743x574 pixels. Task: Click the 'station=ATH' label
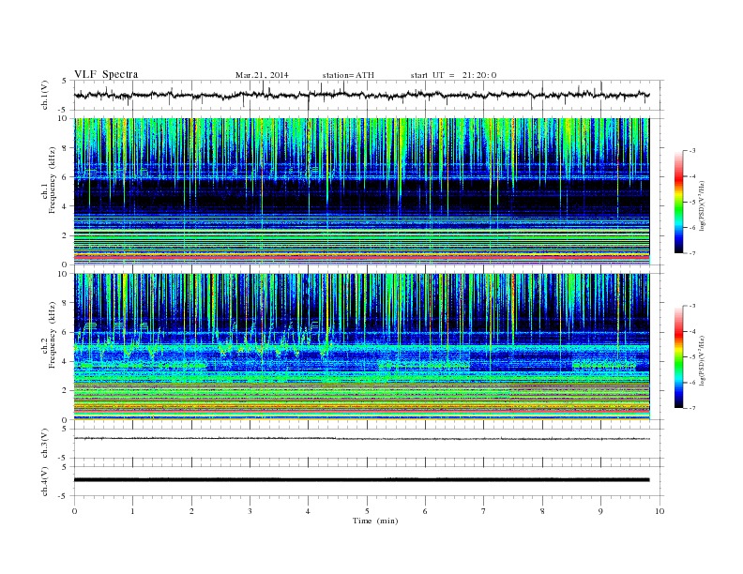click(348, 75)
